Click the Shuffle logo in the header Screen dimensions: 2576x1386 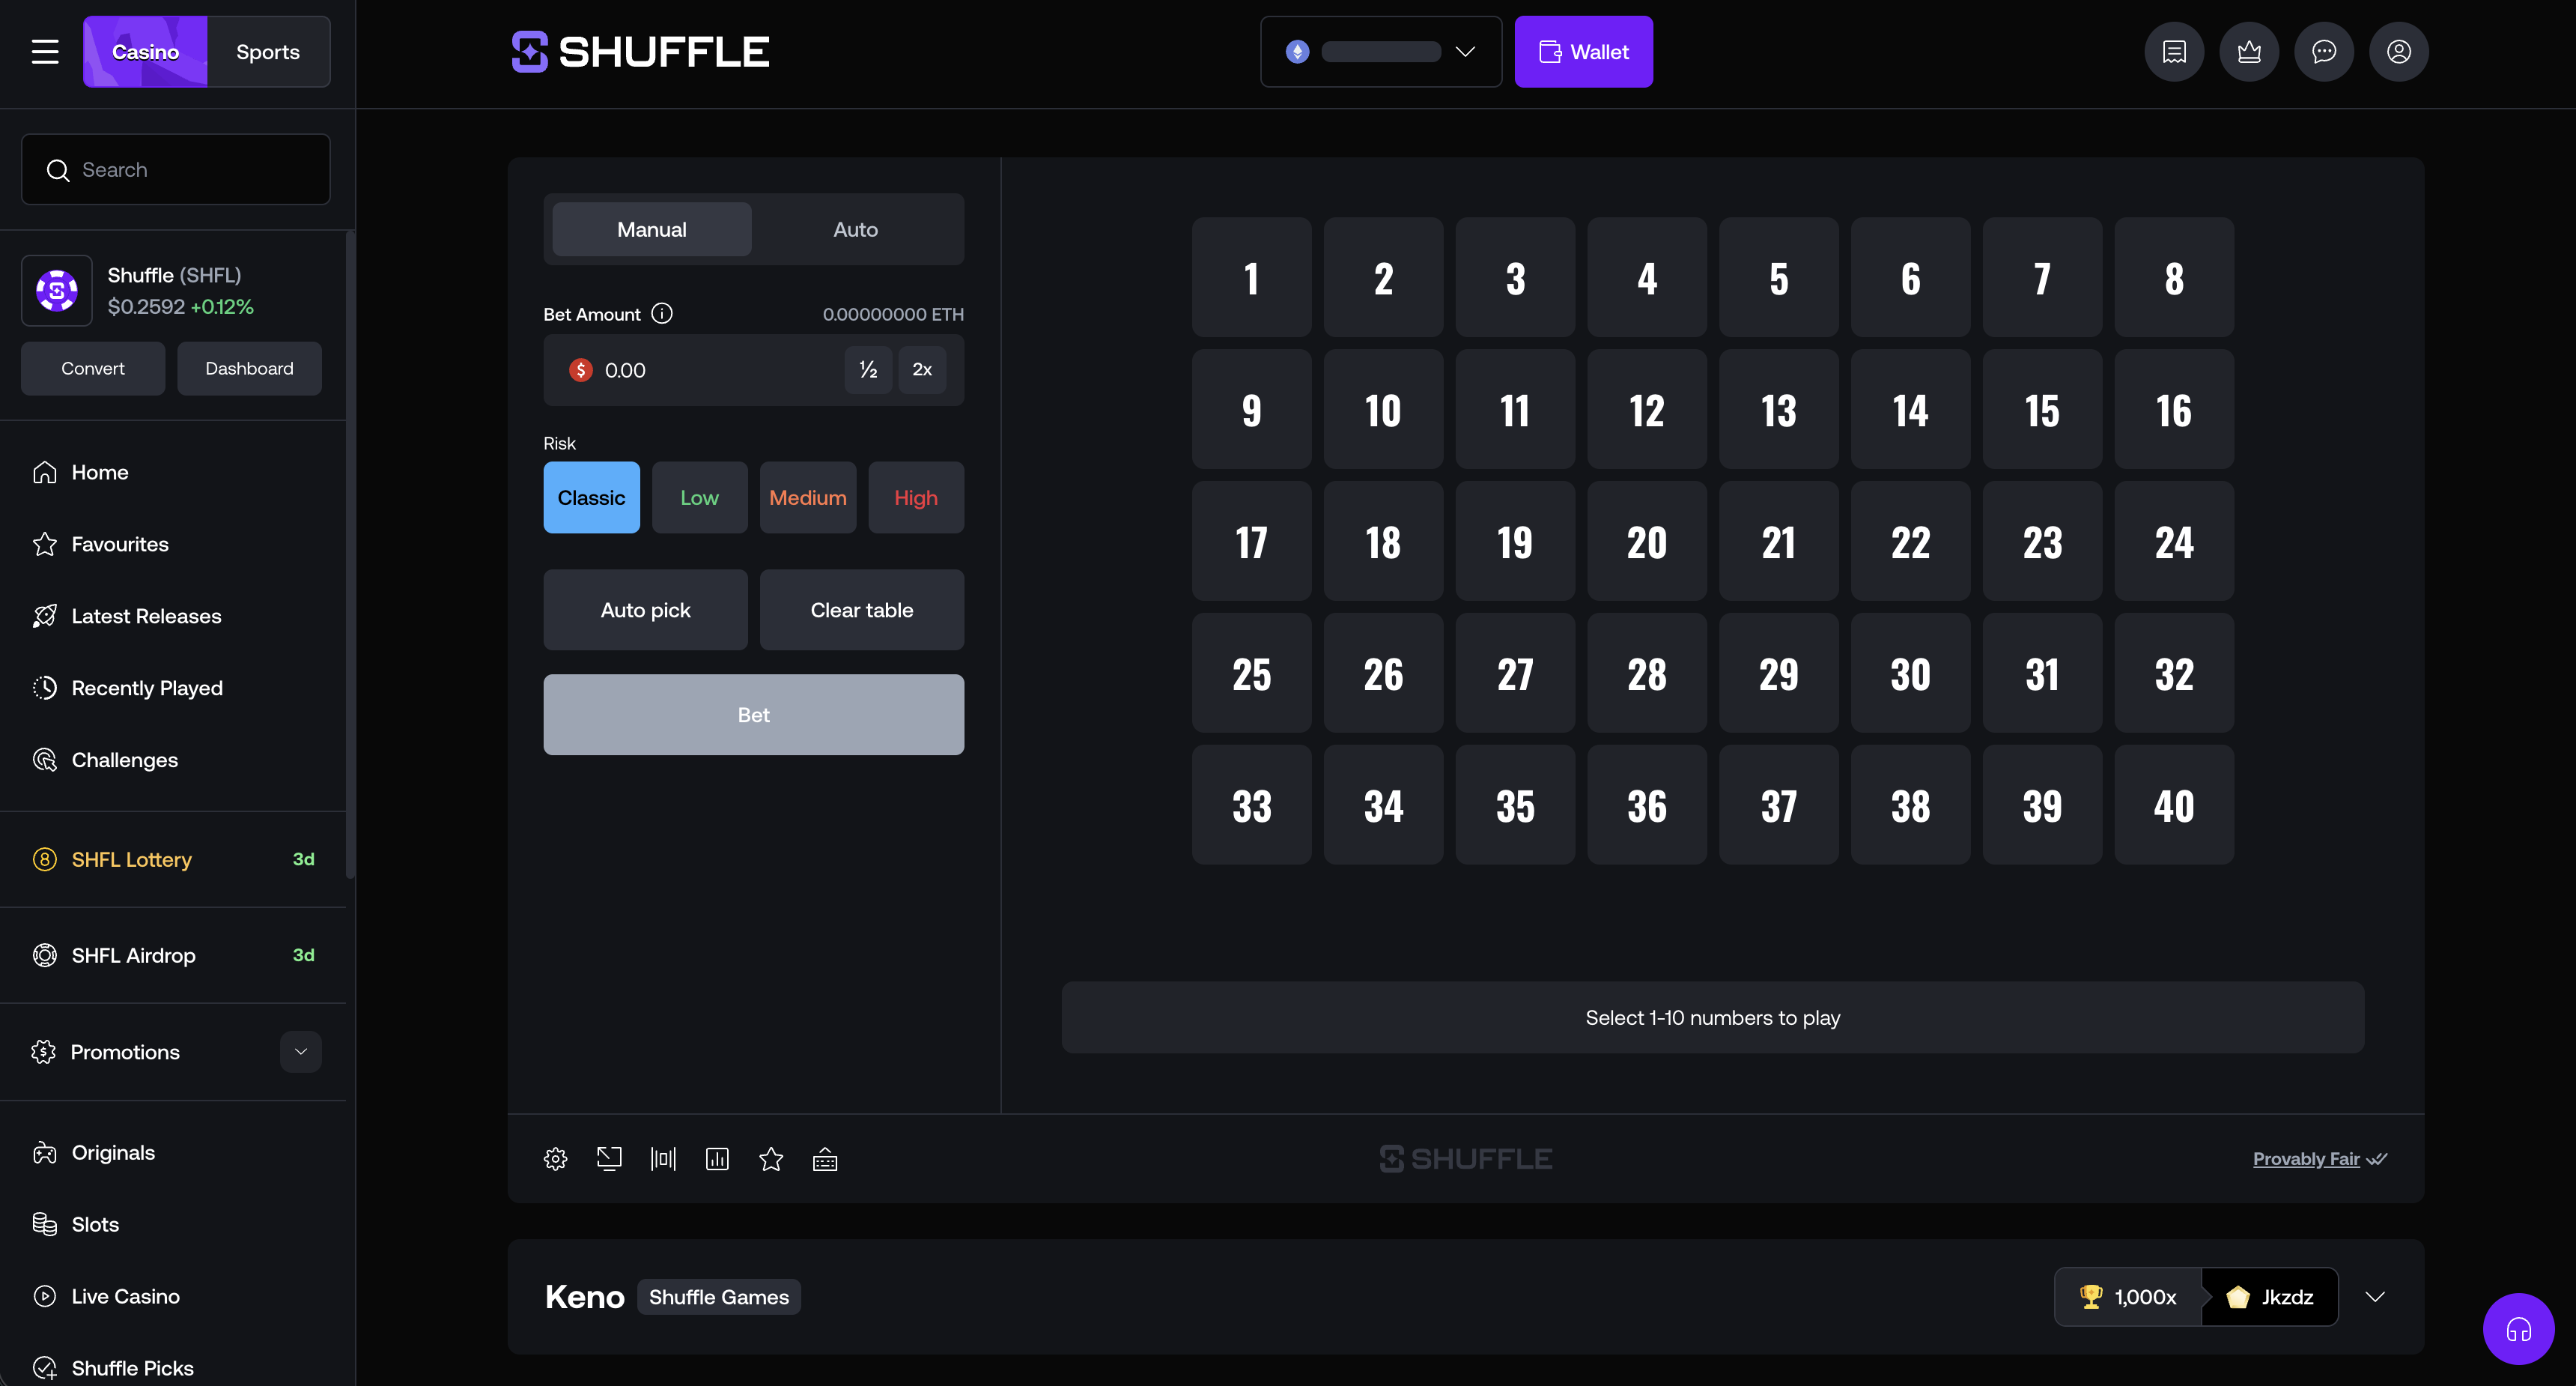point(640,52)
